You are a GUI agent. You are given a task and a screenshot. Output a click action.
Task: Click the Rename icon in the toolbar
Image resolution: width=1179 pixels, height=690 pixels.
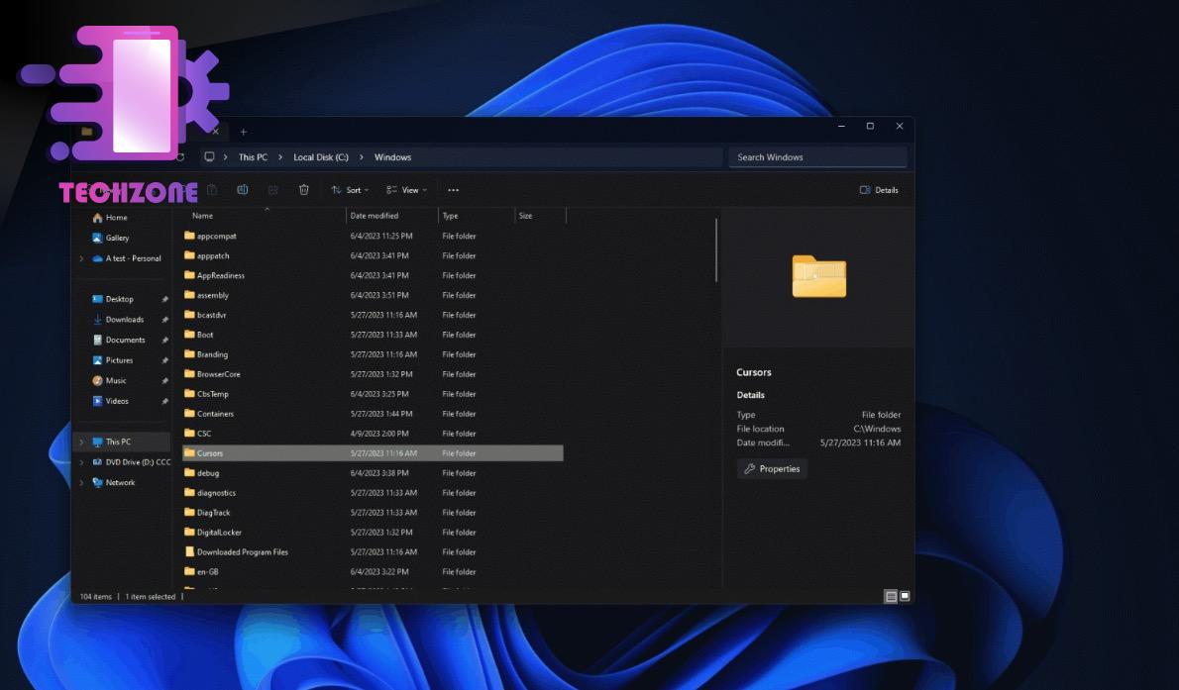click(242, 190)
